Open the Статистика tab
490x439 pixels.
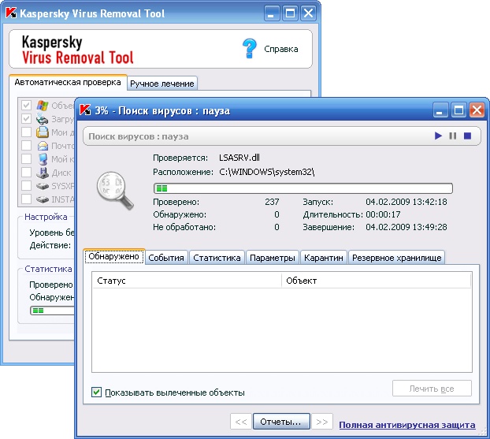pyautogui.click(x=217, y=258)
